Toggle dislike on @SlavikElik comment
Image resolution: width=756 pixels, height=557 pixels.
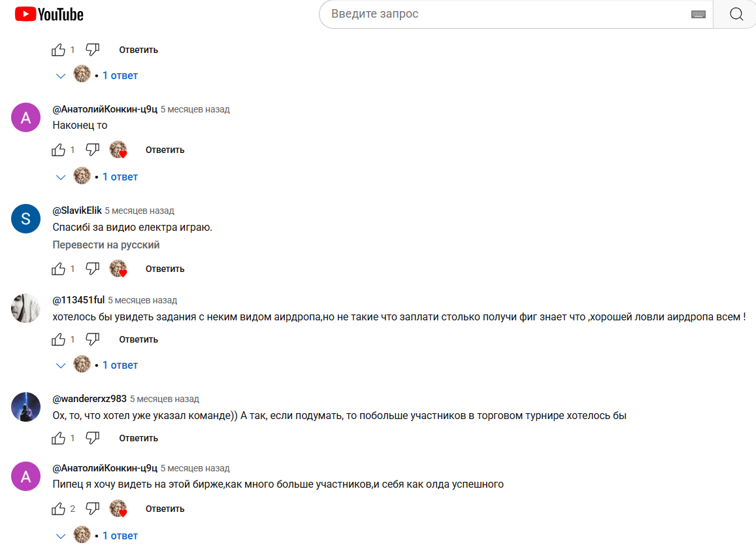click(x=93, y=269)
